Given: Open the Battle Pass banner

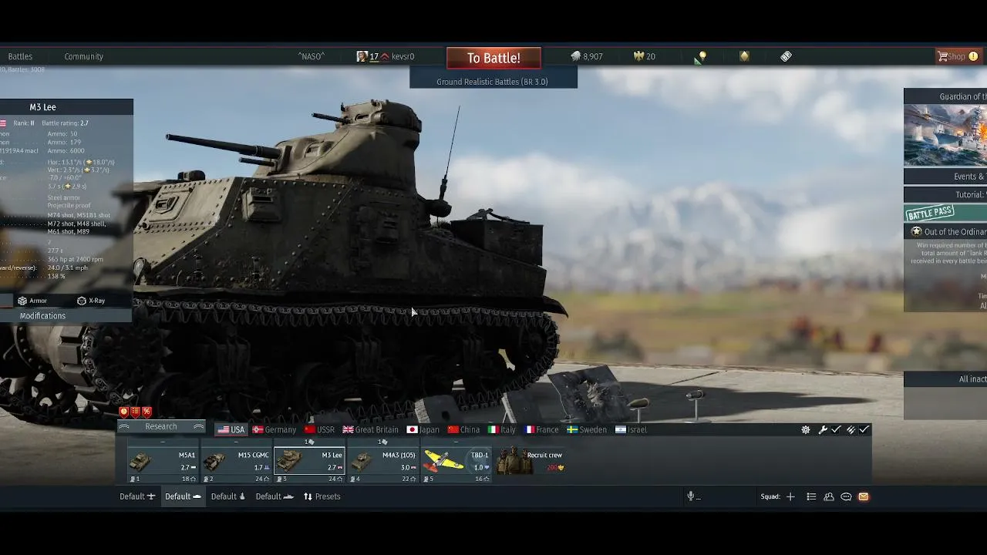Looking at the screenshot, I should point(945,213).
